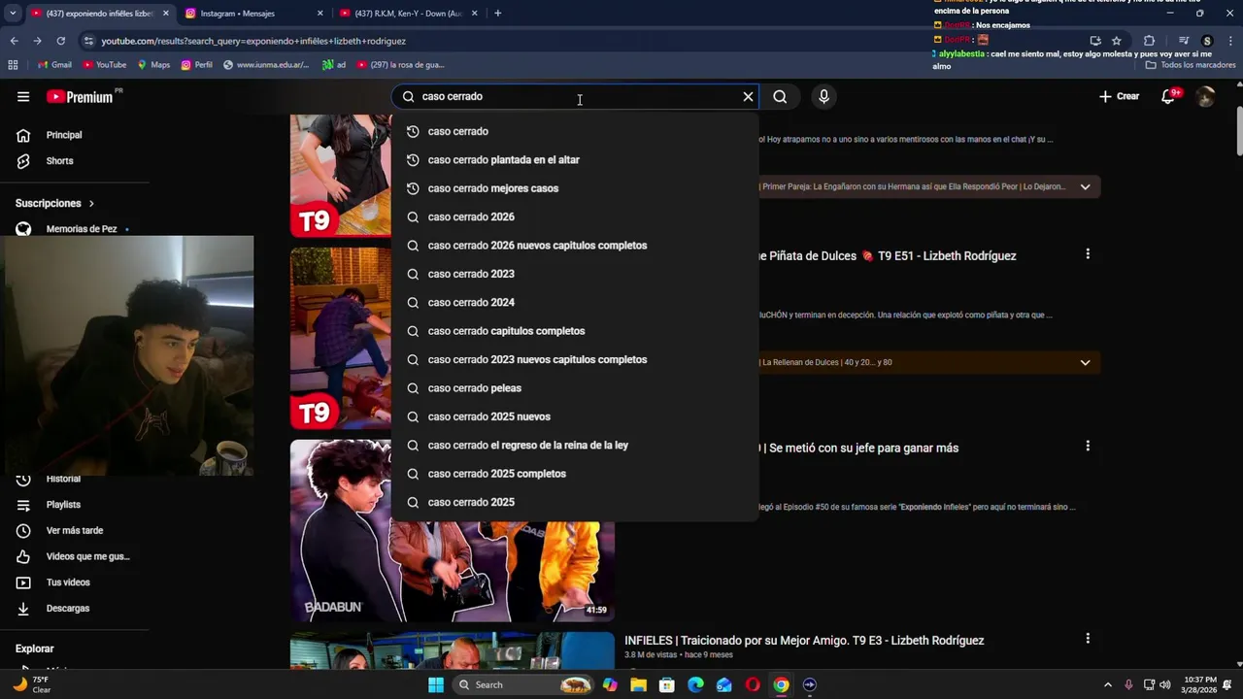Choose 'caso cerrado 2026 nuevos capitulos completos'
This screenshot has width=1243, height=699.
(x=575, y=246)
